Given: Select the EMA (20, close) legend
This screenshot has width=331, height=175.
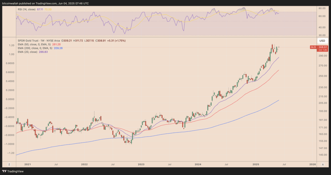Looking at the screenshot, I should tap(27, 52).
